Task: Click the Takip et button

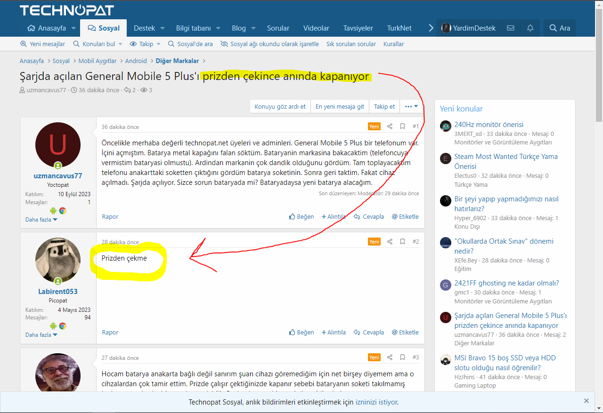Action: (x=384, y=106)
